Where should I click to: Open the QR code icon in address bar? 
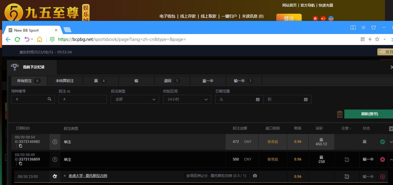363,39
